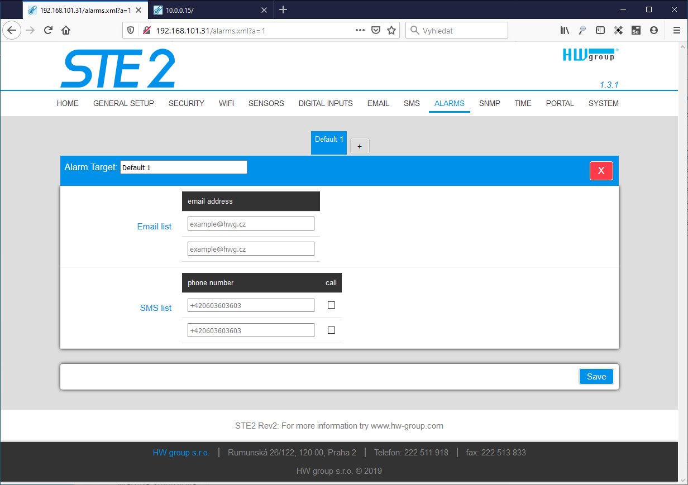Select the Default 1 alarm target tab
688x485 pixels.
329,143
